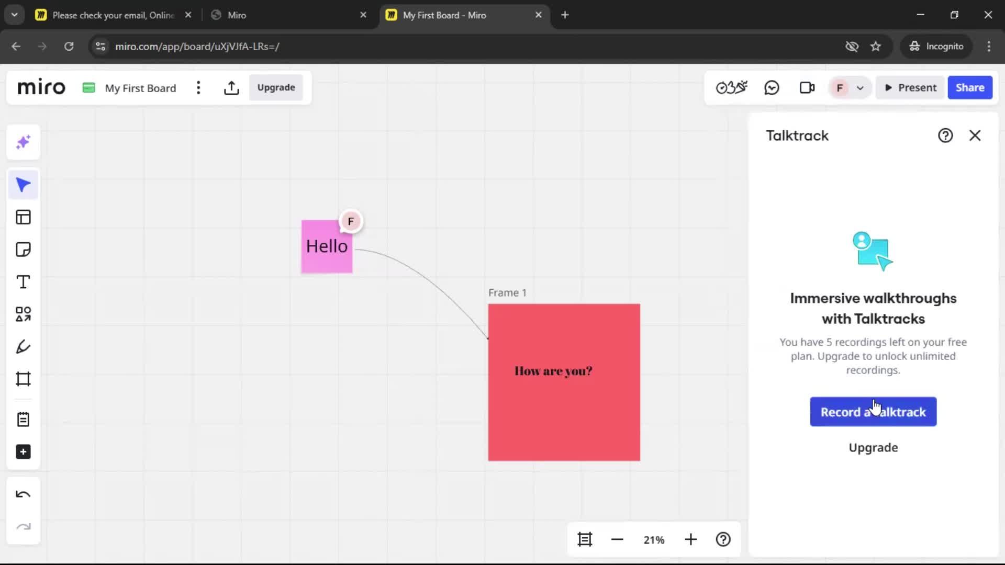Open Chrome tab search dropdown
The height and width of the screenshot is (565, 1005).
pos(14,15)
